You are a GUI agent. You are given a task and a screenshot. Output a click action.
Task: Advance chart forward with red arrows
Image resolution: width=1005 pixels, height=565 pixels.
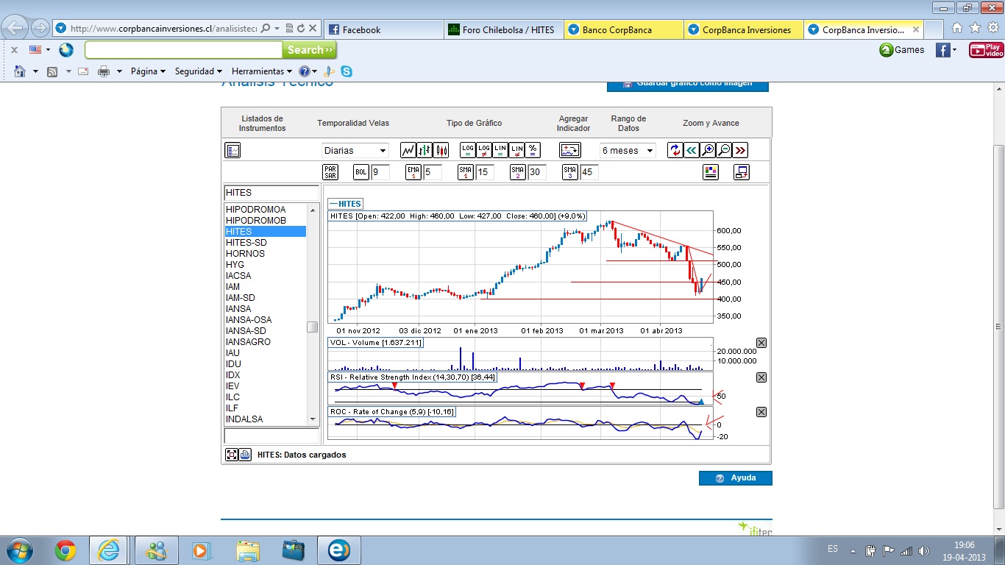(740, 150)
